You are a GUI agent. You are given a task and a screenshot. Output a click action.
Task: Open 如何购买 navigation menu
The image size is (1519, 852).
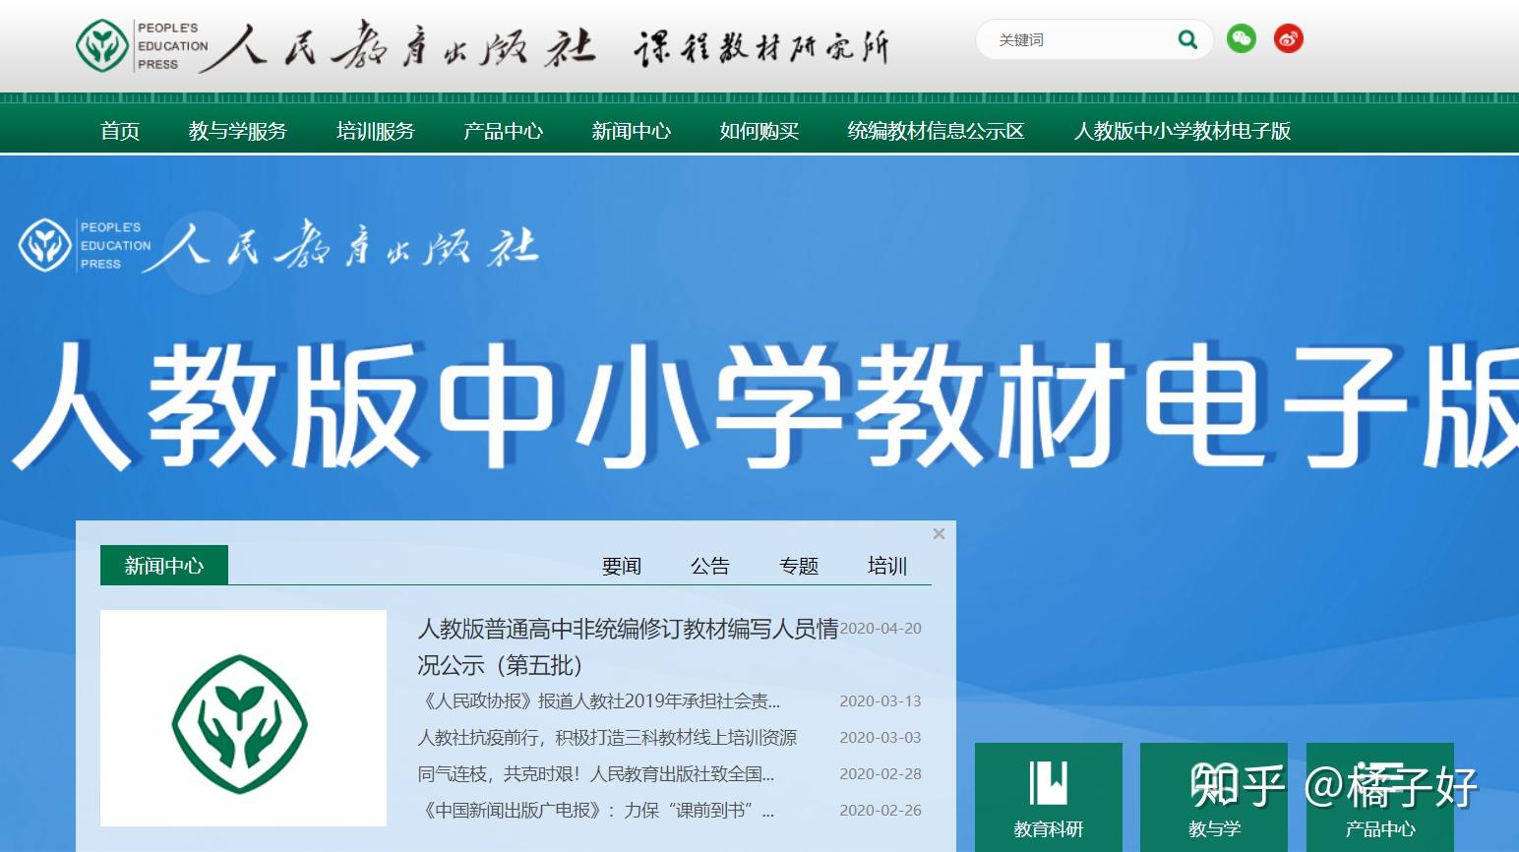pyautogui.click(x=759, y=131)
